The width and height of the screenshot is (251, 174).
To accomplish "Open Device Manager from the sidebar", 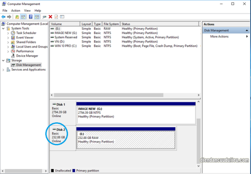I will 27,56.
